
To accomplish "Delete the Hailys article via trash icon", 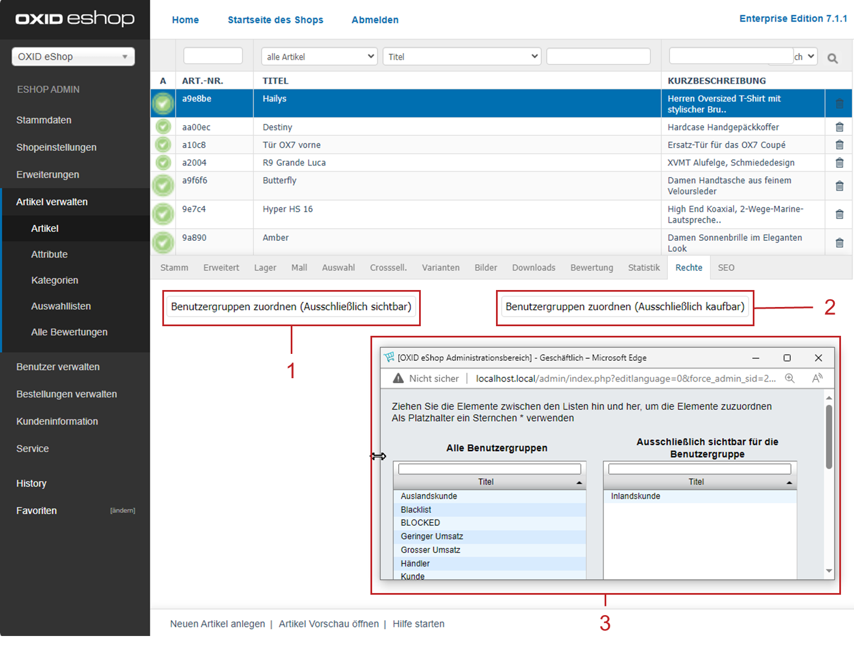I will click(x=839, y=103).
